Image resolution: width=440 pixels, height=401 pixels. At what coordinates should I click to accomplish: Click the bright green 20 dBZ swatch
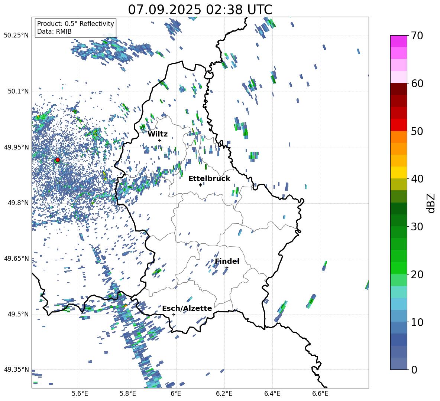398,268
